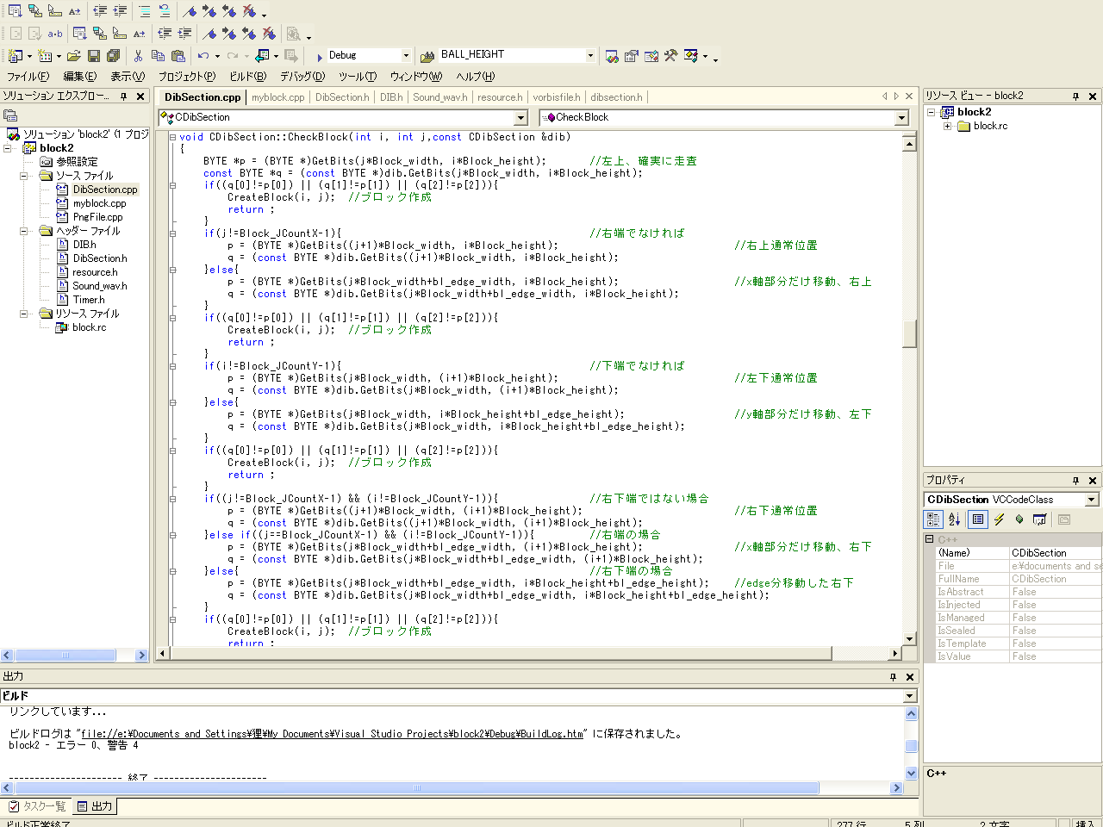Toggle Categorized view in Properties panel
The height and width of the screenshot is (827, 1103).
click(x=933, y=519)
